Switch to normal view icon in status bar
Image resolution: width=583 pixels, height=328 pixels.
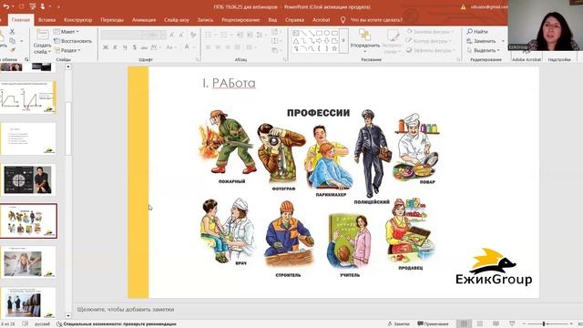[464, 324]
